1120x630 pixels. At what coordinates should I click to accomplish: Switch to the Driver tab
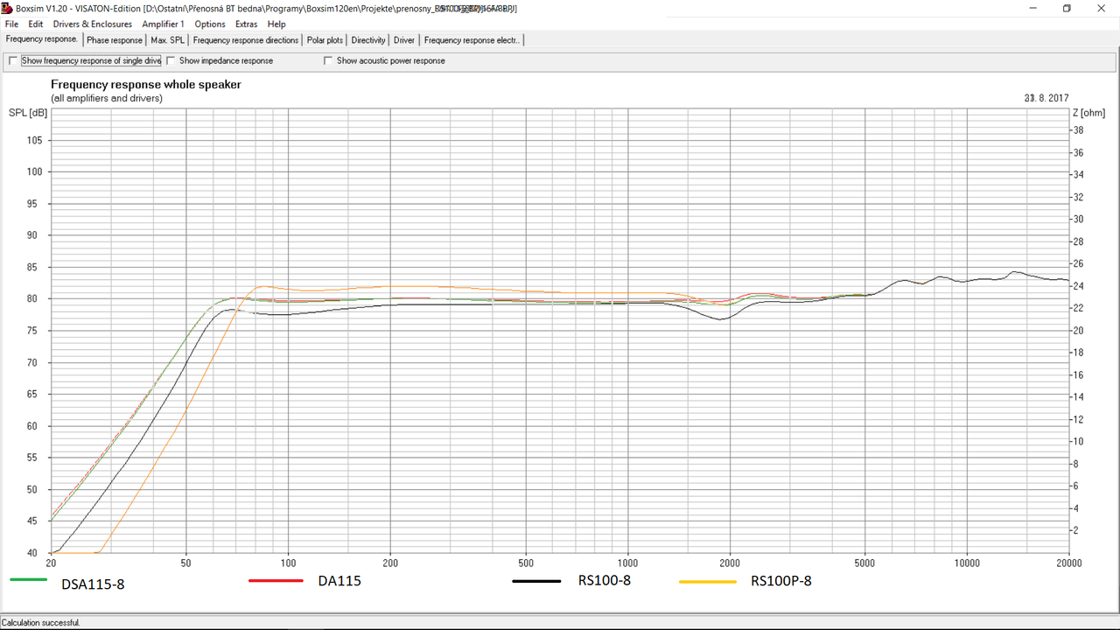(404, 40)
